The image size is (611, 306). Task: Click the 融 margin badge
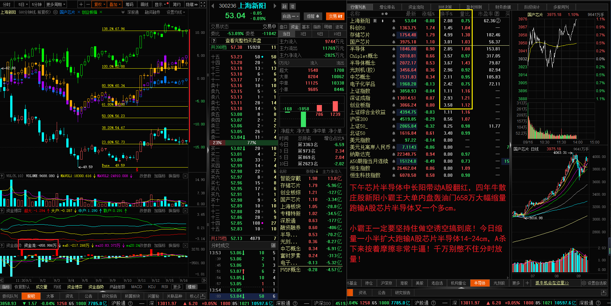285,6
